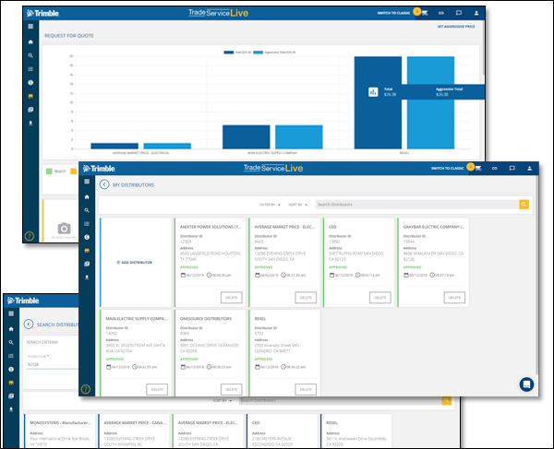
Task: Open link icon in My Distributors header
Action: [x=495, y=168]
